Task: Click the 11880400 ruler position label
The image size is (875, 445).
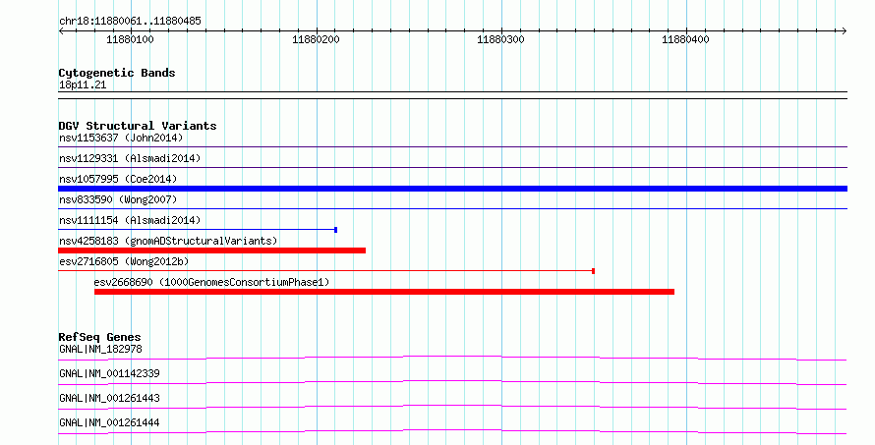Action: pos(685,39)
